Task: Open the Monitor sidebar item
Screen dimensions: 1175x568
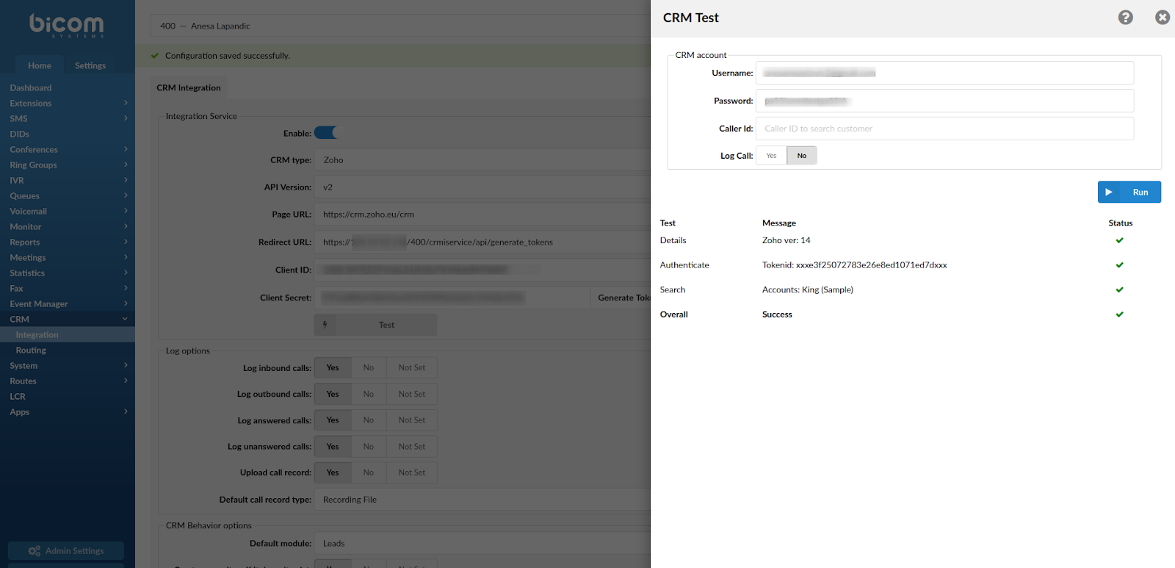Action: (x=68, y=226)
